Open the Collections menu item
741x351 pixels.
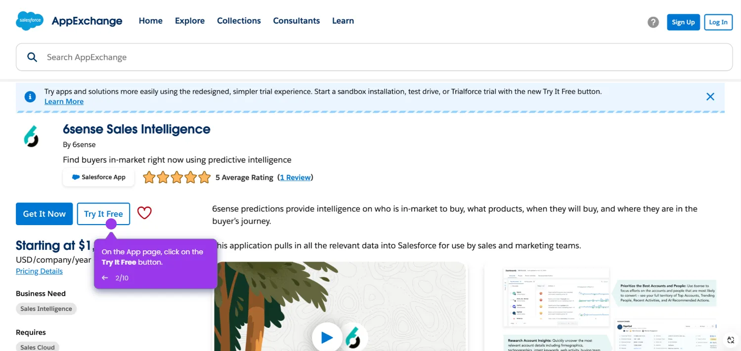click(x=239, y=21)
